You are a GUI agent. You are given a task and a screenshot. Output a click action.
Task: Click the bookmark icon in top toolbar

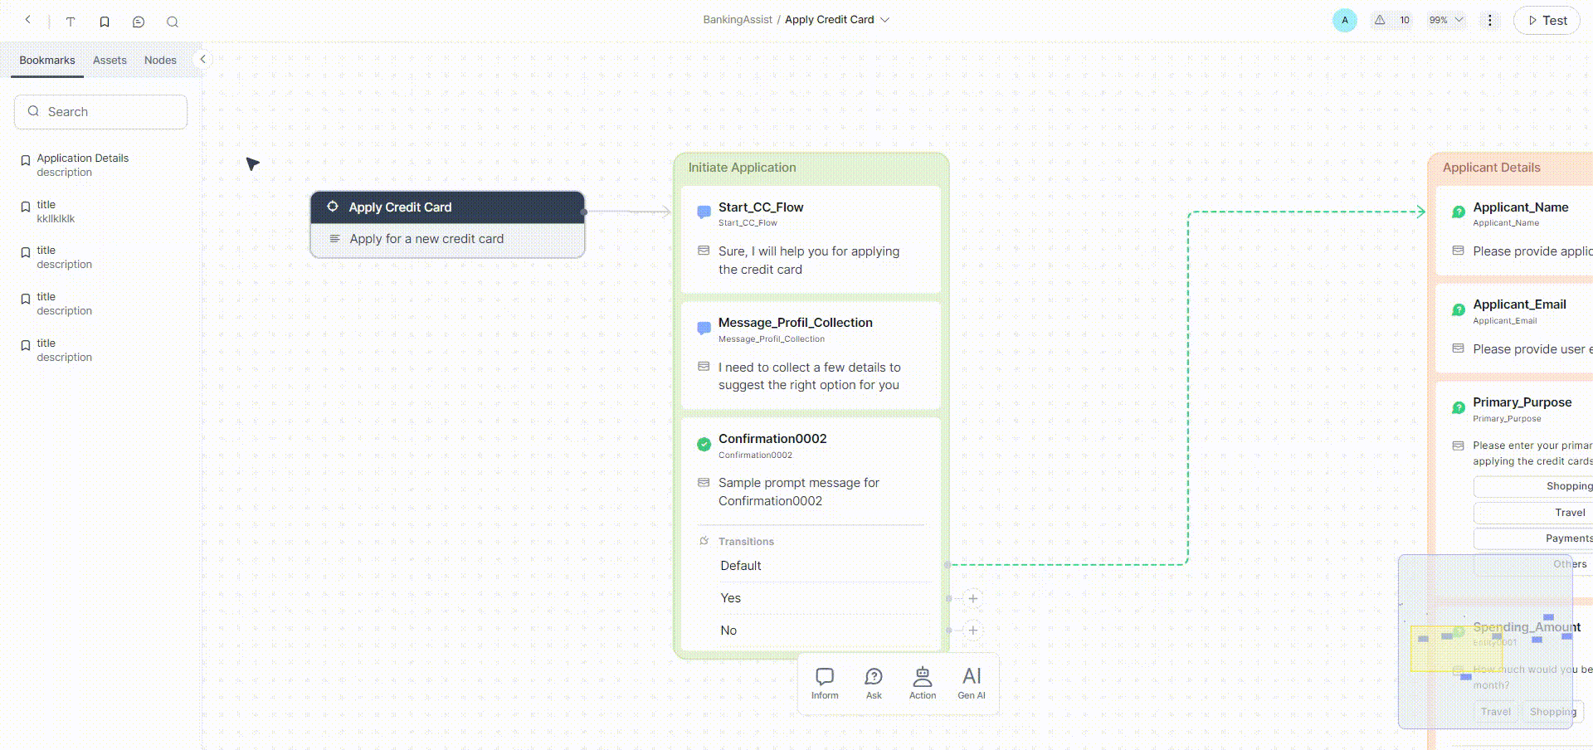(105, 22)
